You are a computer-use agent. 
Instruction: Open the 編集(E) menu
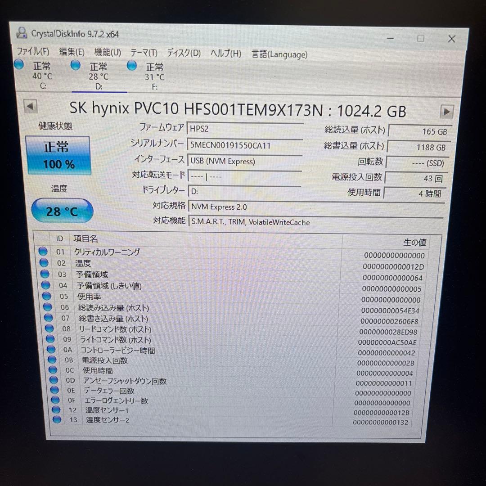coord(72,52)
